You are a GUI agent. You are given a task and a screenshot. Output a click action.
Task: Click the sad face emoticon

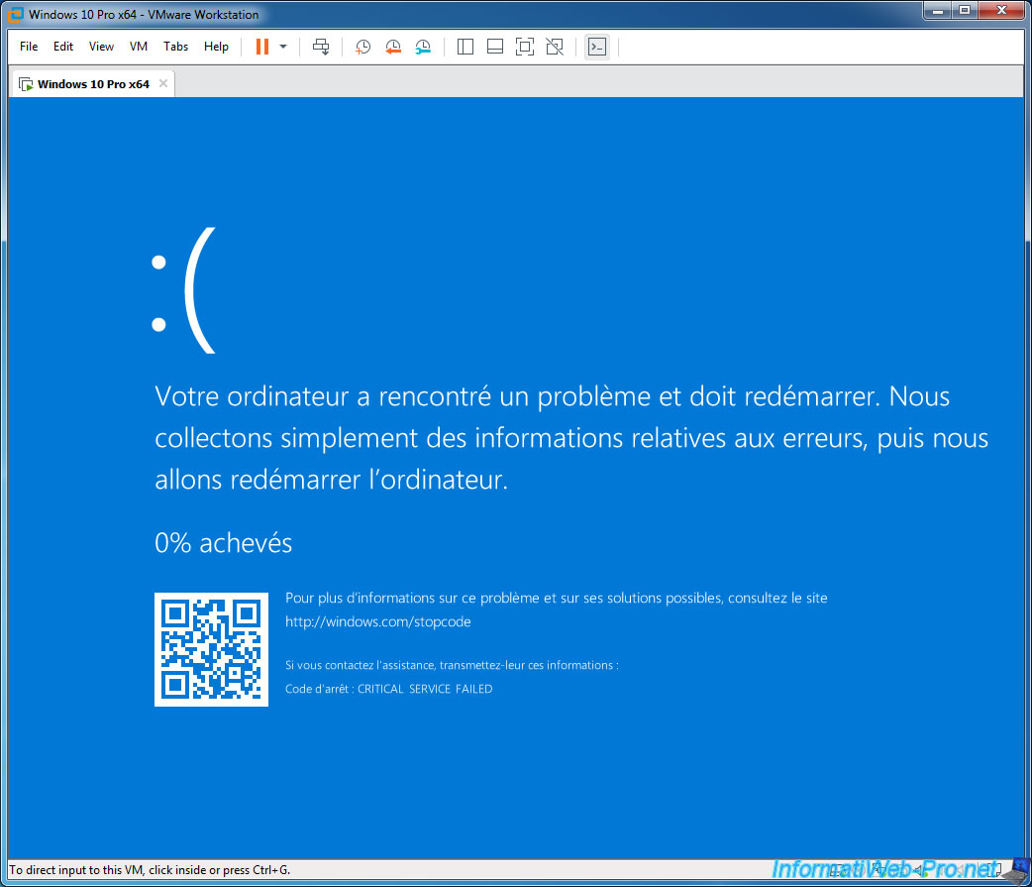coord(183,290)
